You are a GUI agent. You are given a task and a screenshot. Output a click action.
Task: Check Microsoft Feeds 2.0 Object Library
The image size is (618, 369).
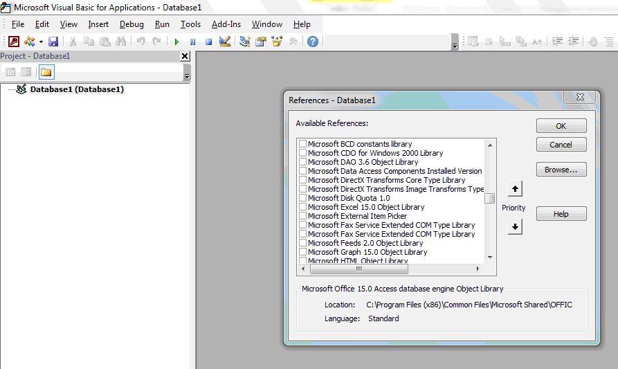tap(302, 242)
